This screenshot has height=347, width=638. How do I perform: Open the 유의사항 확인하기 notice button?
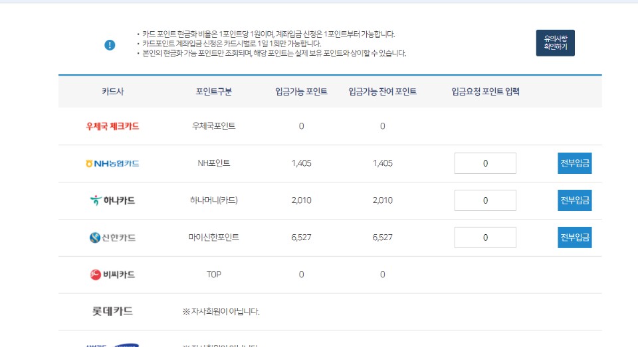[x=555, y=42]
